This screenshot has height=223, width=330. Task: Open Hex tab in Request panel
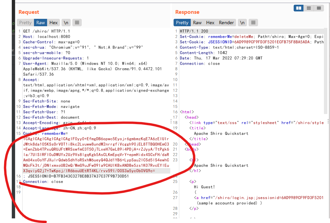click(53, 23)
